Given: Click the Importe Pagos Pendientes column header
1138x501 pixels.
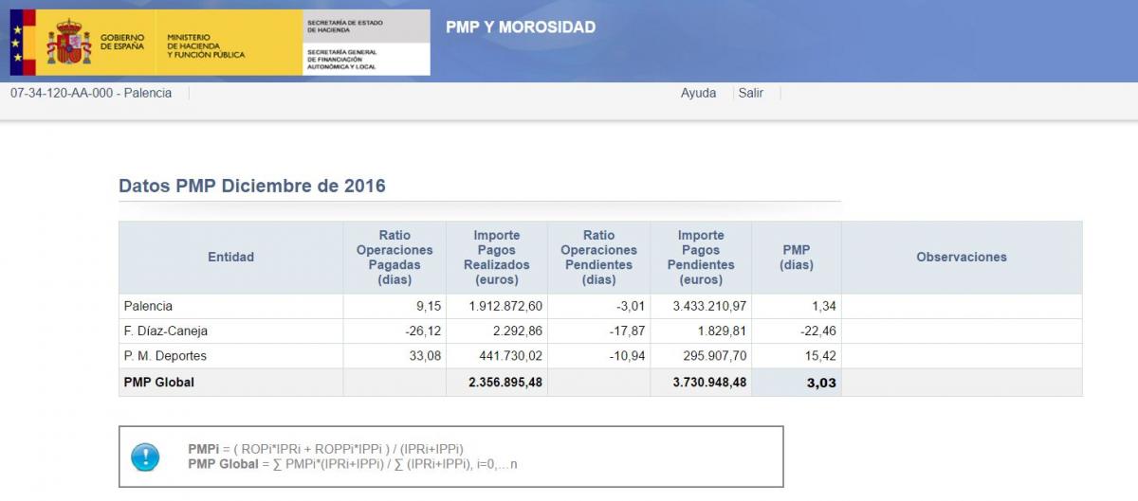Looking at the screenshot, I should coord(701,257).
